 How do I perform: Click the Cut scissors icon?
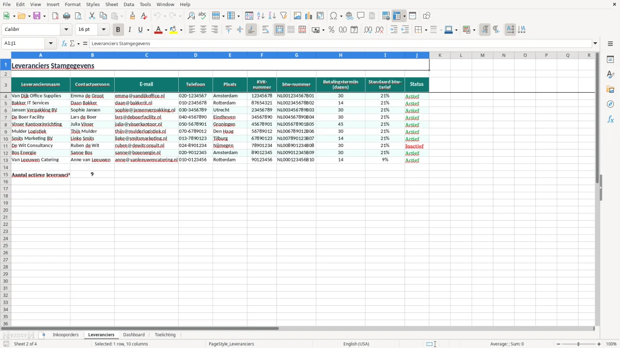click(92, 16)
